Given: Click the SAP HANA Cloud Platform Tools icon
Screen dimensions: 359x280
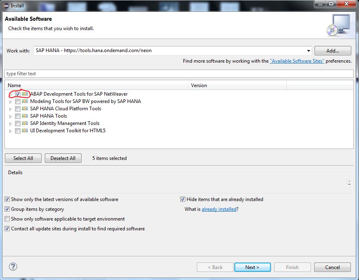Looking at the screenshot, I should pos(24,109).
